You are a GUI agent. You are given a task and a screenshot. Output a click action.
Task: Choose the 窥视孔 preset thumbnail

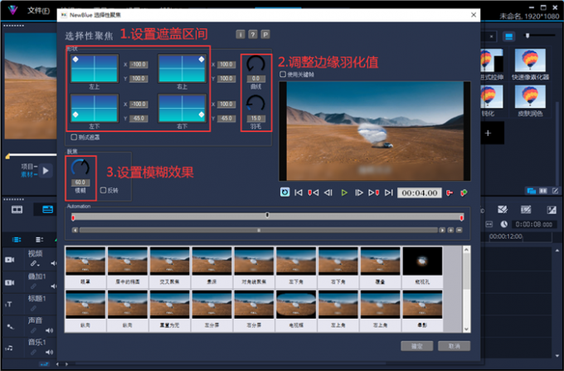click(x=422, y=261)
